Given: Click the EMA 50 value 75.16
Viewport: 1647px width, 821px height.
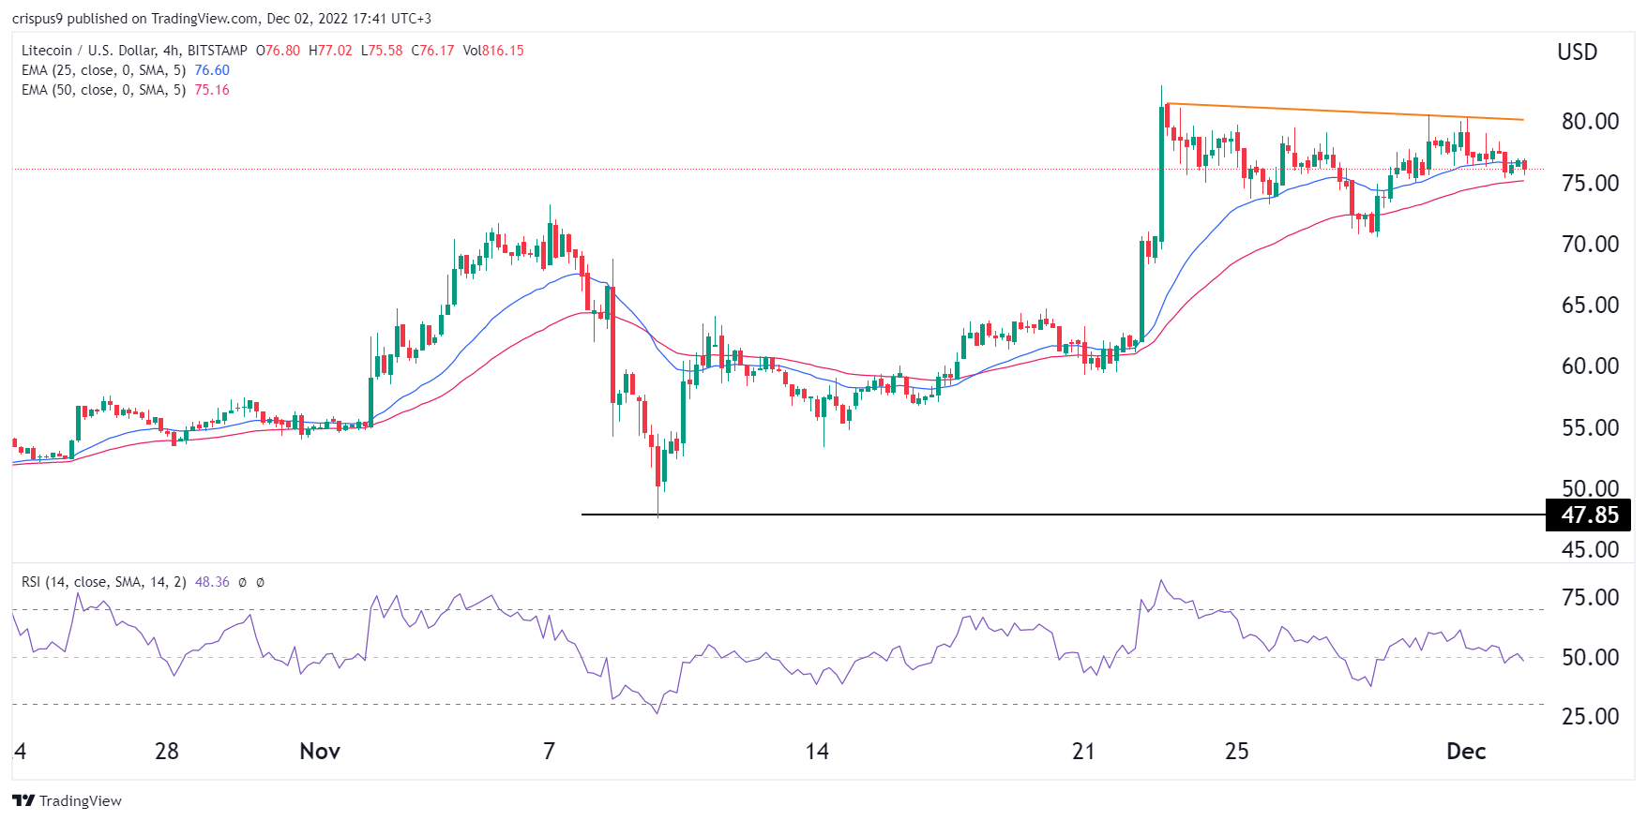Looking at the screenshot, I should click(x=212, y=90).
